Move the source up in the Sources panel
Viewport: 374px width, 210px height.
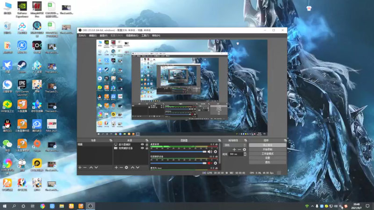coord(133,168)
